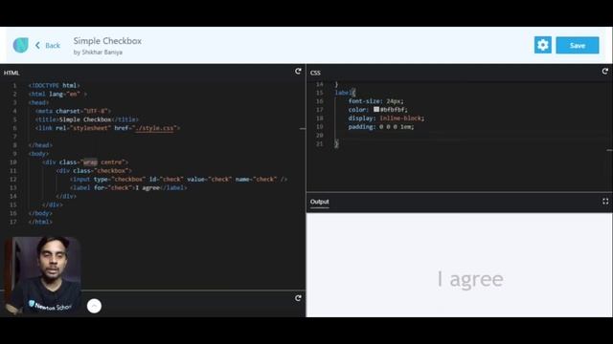
Task: Click the 'I agree' label in output
Action: coord(470,279)
